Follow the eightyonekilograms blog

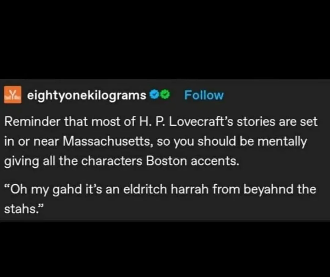point(204,95)
